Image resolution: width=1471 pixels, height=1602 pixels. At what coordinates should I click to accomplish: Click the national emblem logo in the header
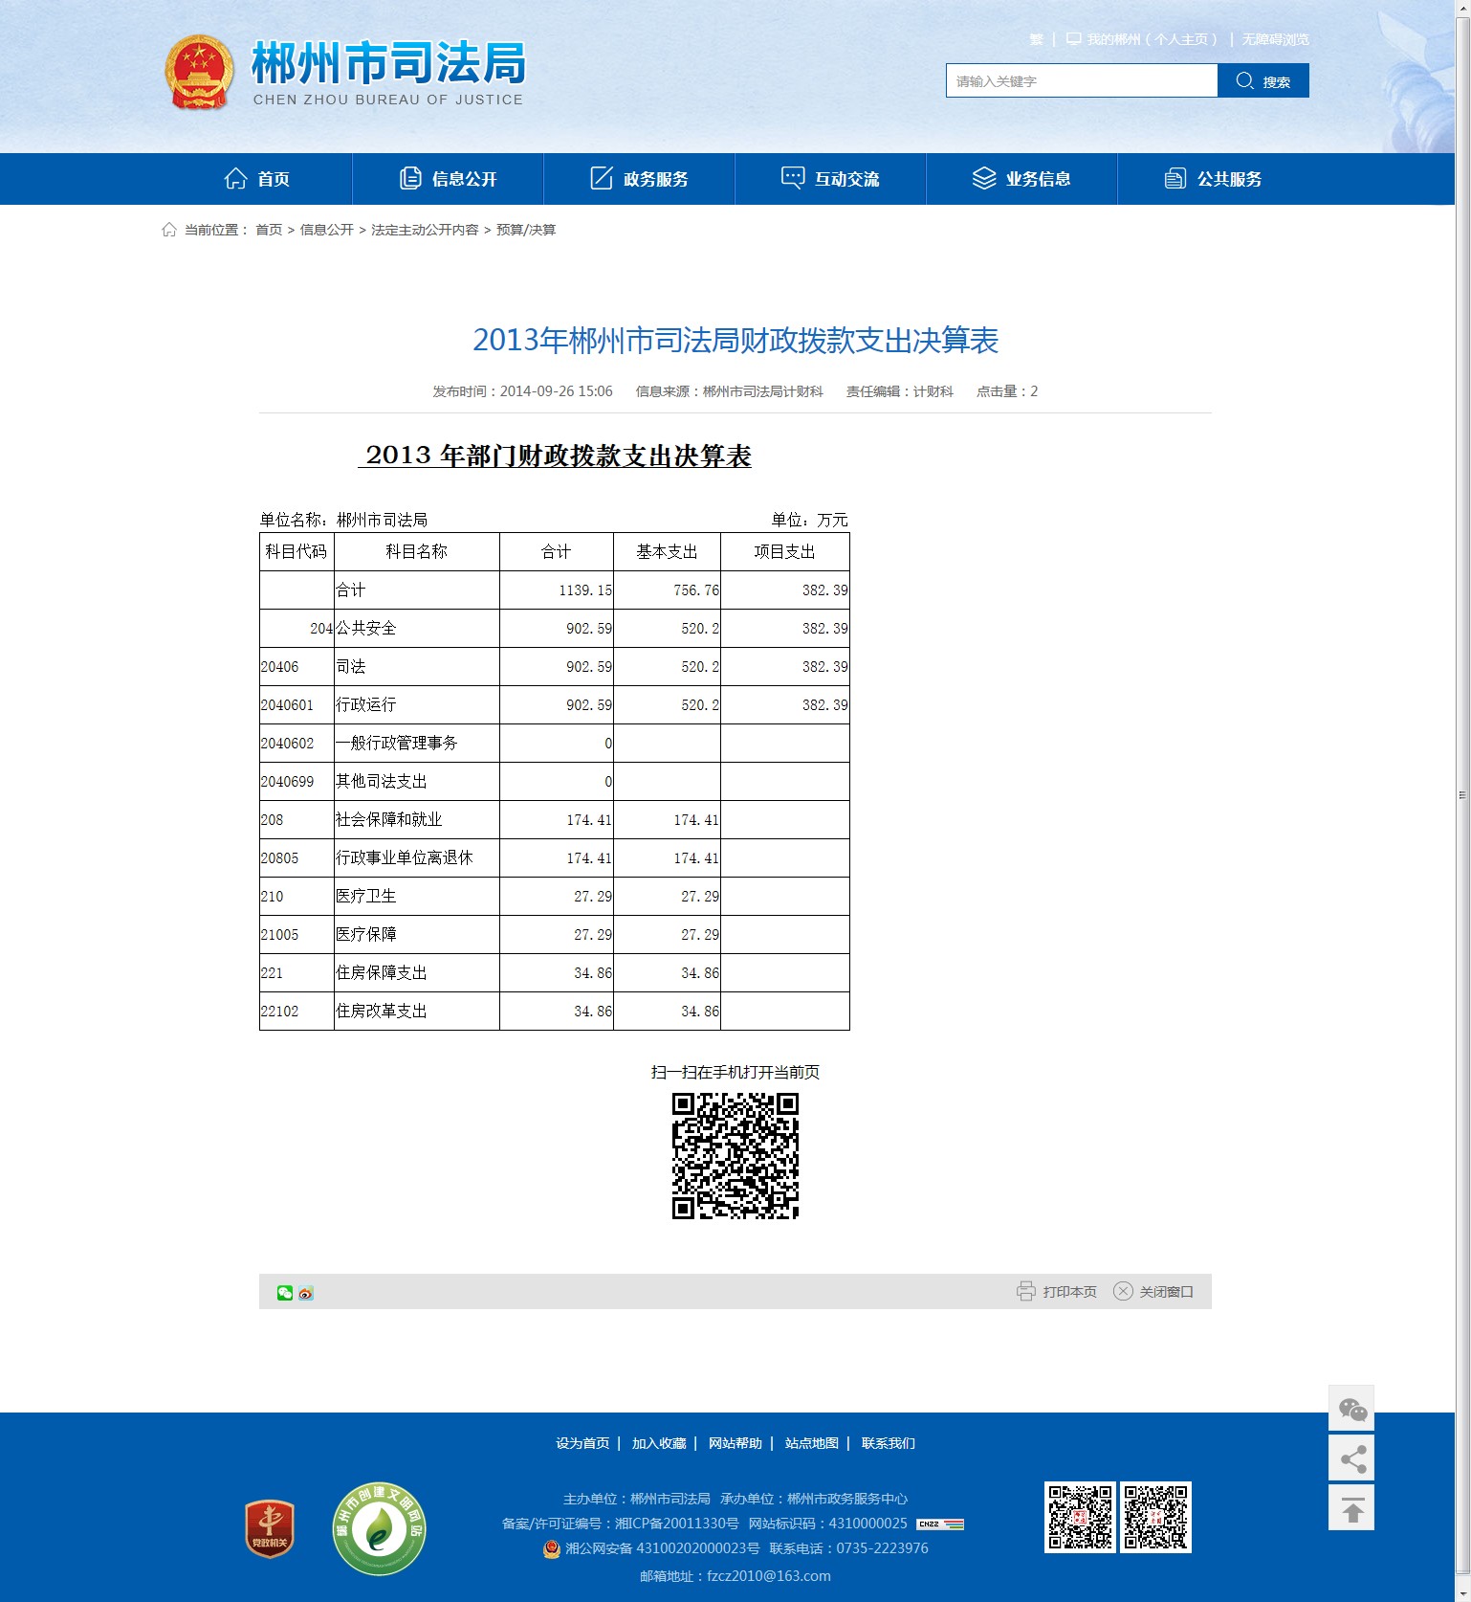click(199, 73)
